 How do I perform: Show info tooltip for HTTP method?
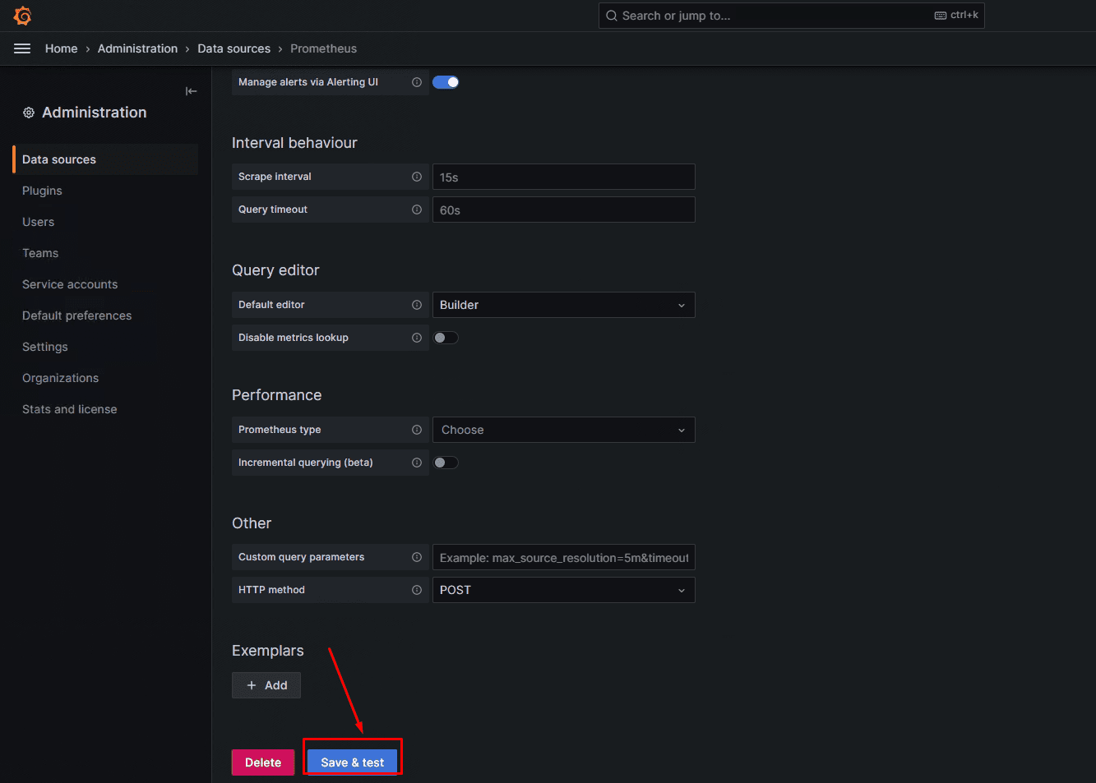coord(417,590)
